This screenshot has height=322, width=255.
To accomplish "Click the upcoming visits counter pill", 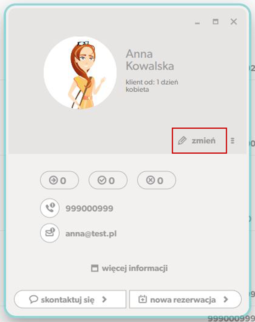I will (59, 180).
